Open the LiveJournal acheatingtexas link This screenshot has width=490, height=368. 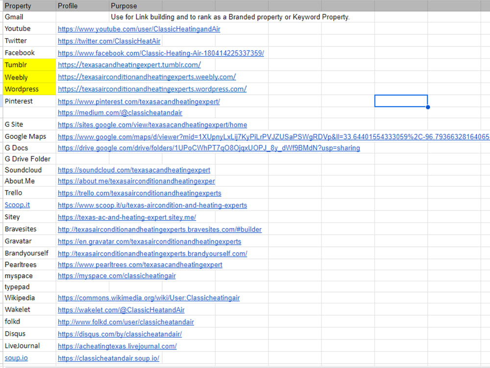(117, 346)
